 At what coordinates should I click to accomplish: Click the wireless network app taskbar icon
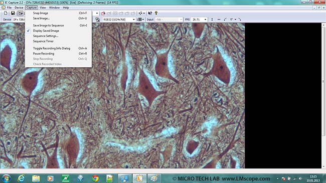tap(80, 178)
